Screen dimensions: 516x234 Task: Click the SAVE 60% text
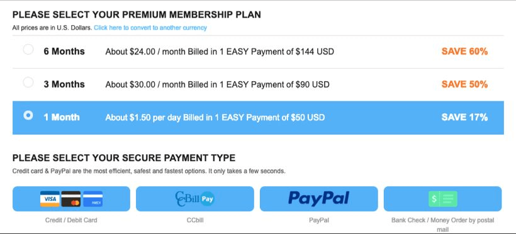pos(464,52)
